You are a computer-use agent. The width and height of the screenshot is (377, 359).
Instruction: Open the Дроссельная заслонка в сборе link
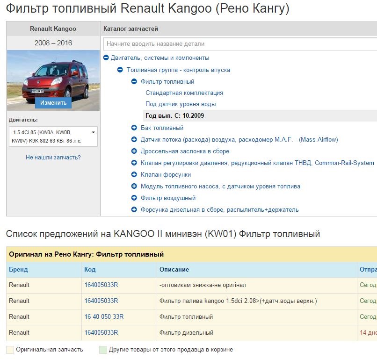(x=185, y=151)
